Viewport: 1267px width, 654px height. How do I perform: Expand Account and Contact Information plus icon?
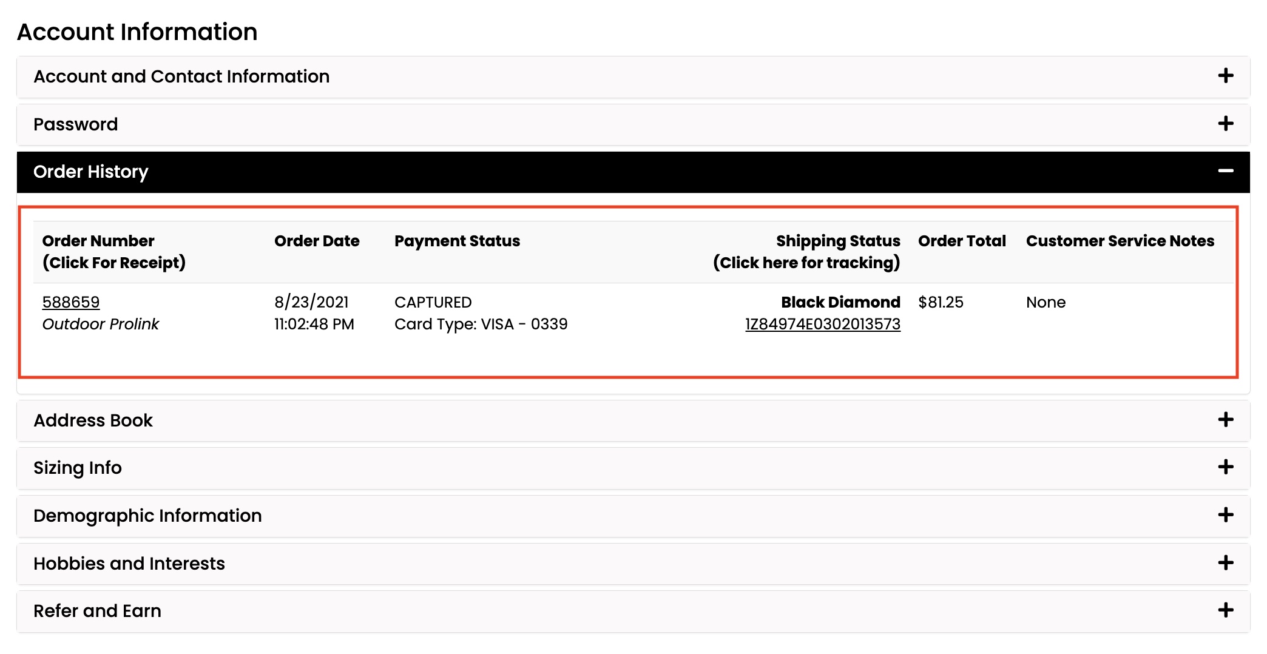pos(1226,76)
